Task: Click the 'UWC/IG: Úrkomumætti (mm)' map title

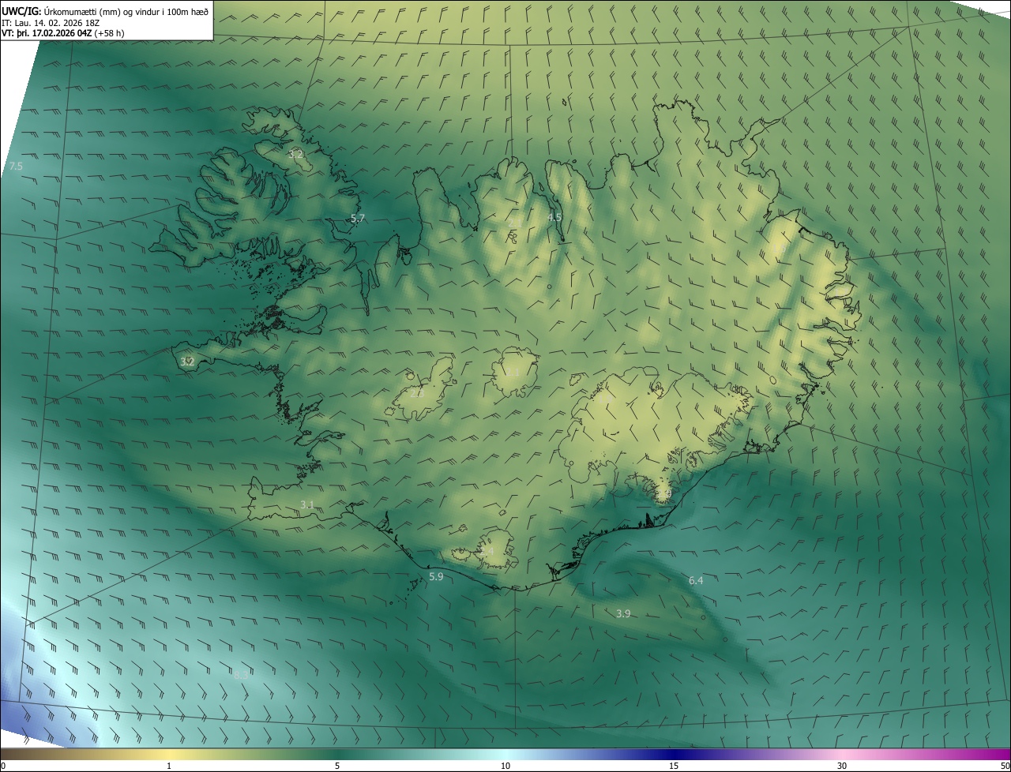Action: click(x=105, y=11)
